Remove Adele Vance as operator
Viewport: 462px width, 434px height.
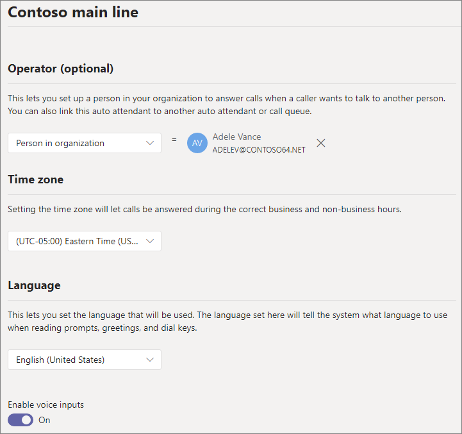click(x=321, y=143)
